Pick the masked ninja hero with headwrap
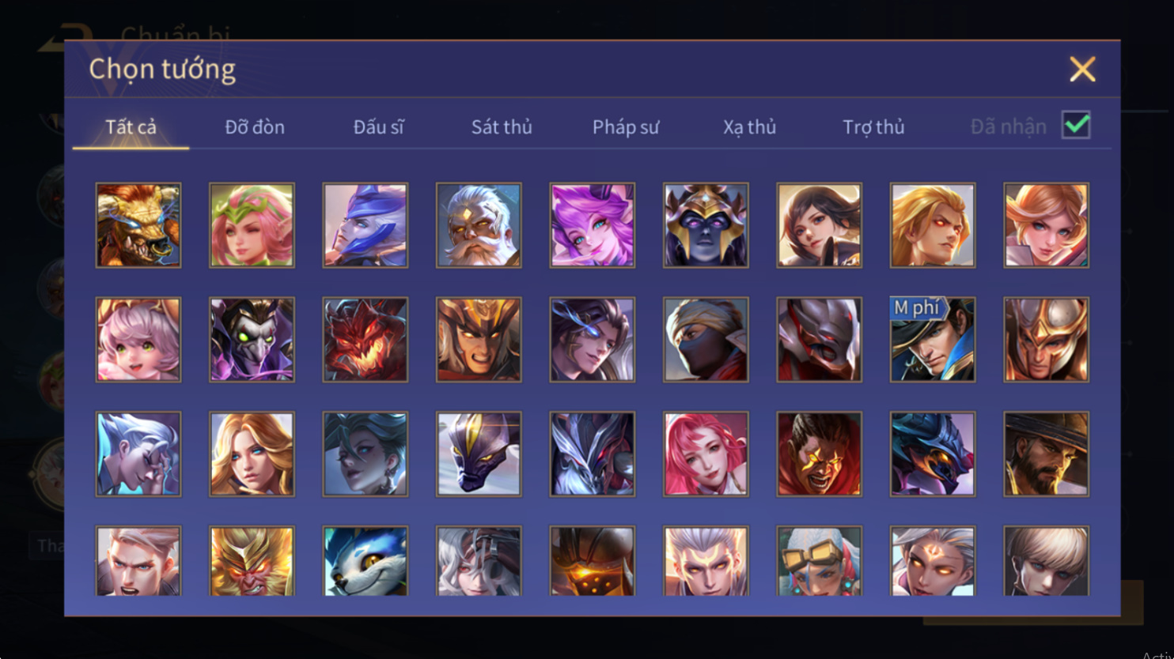The image size is (1174, 659). tap(706, 340)
